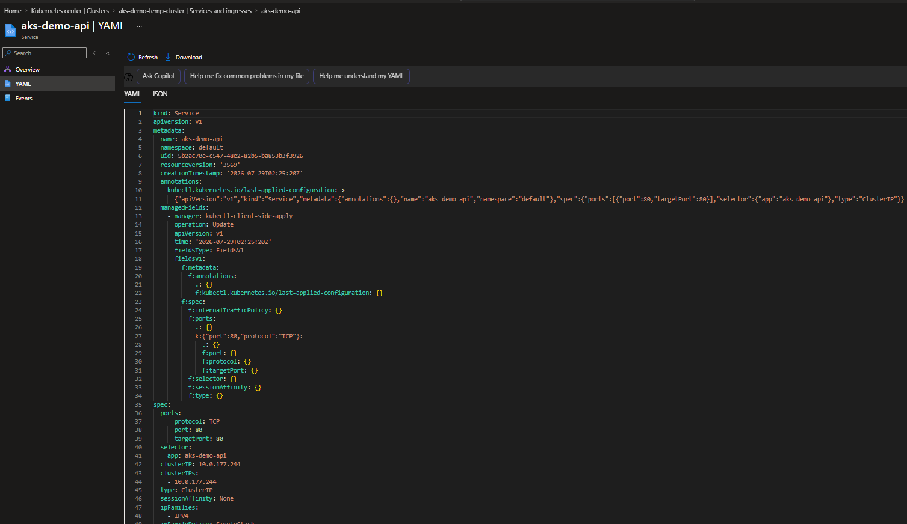Screen dimensions: 907x524
Task: Click the Download arrow icon
Action: tap(168, 57)
